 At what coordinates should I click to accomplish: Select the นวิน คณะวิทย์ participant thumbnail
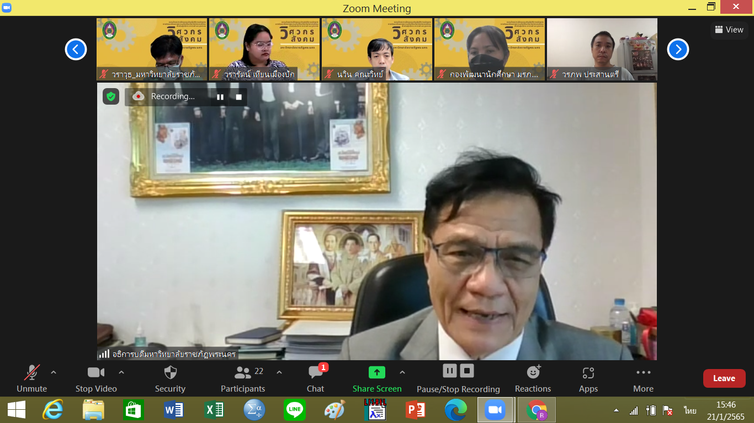coord(377,50)
